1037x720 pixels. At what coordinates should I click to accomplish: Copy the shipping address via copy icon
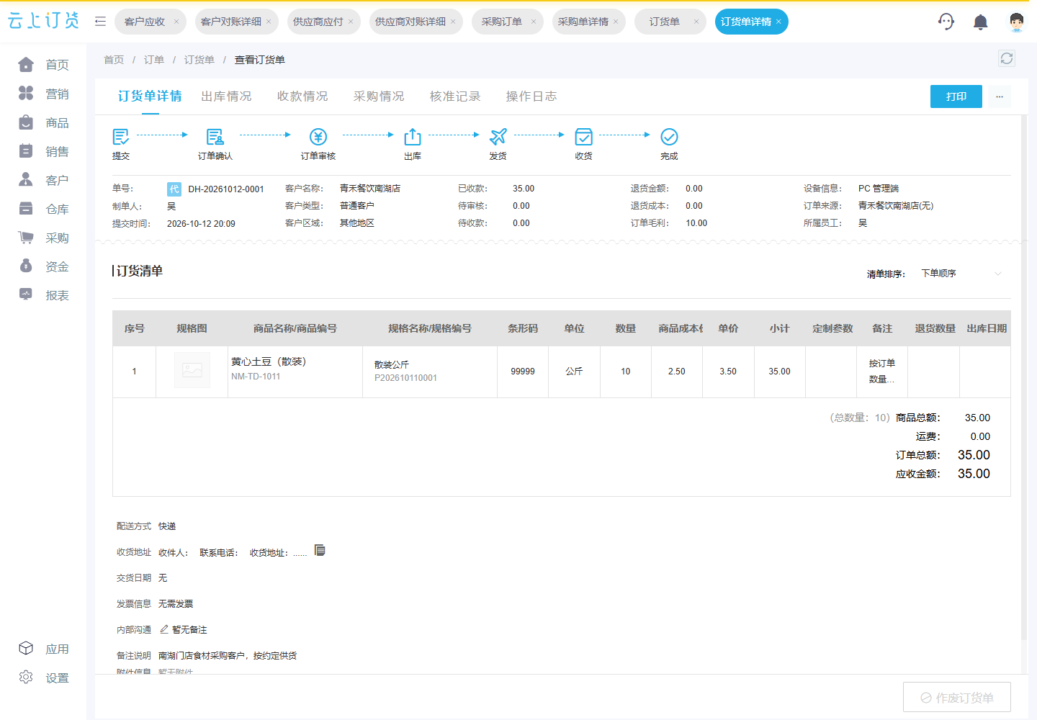tap(320, 551)
